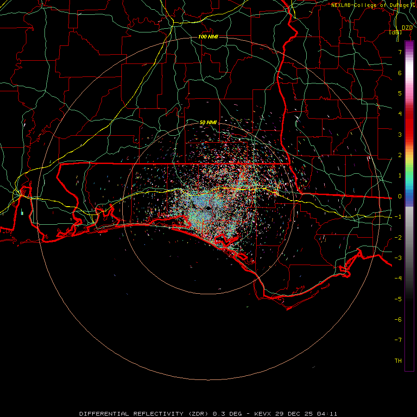Click the '0.3 DEG' elevation angle text

[x=227, y=414]
